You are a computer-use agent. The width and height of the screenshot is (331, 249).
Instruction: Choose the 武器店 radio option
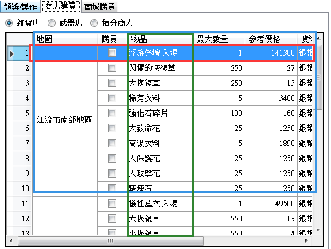tap(52, 23)
